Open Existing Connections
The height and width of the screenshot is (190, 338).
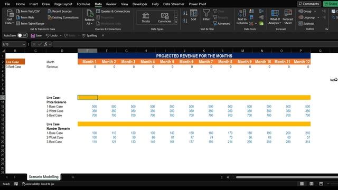click(63, 17)
